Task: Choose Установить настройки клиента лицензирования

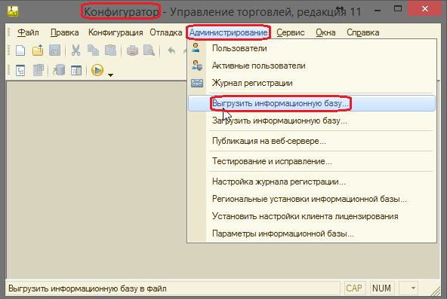Action: tap(312, 216)
